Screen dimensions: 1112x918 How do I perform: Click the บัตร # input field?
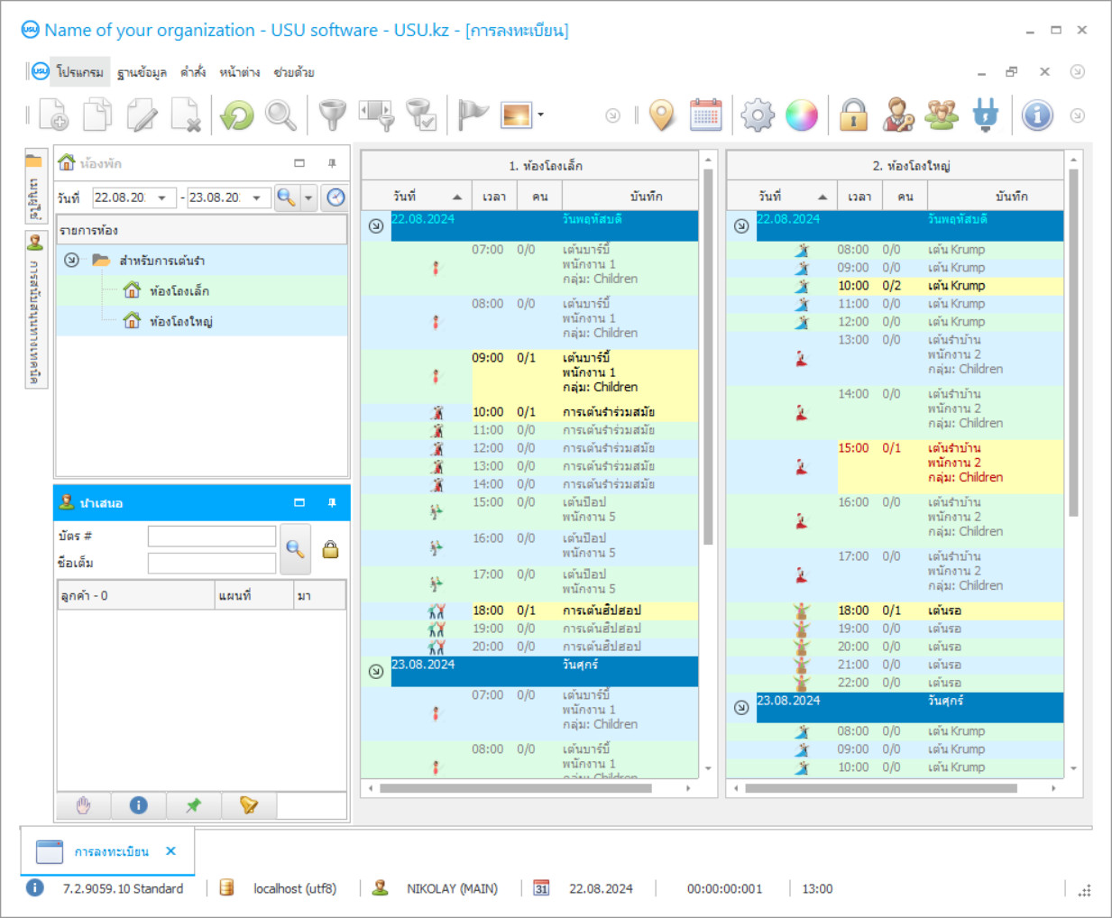point(212,537)
